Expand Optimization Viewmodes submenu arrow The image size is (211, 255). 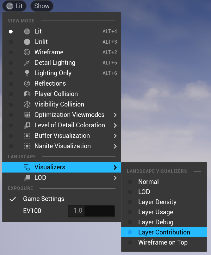[115, 115]
